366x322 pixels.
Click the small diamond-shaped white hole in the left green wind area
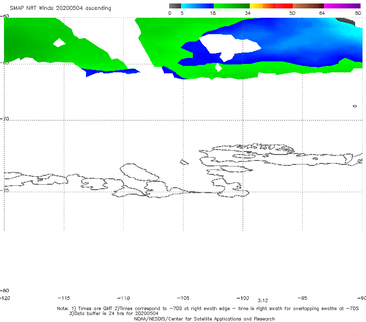pos(59,43)
